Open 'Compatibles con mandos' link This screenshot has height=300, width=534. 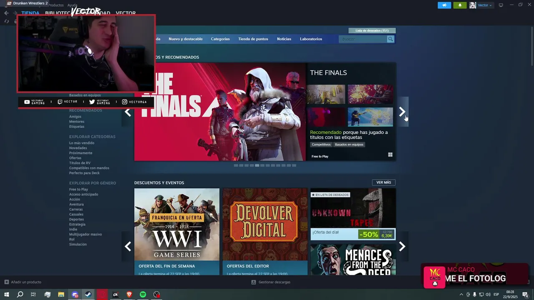pos(89,168)
